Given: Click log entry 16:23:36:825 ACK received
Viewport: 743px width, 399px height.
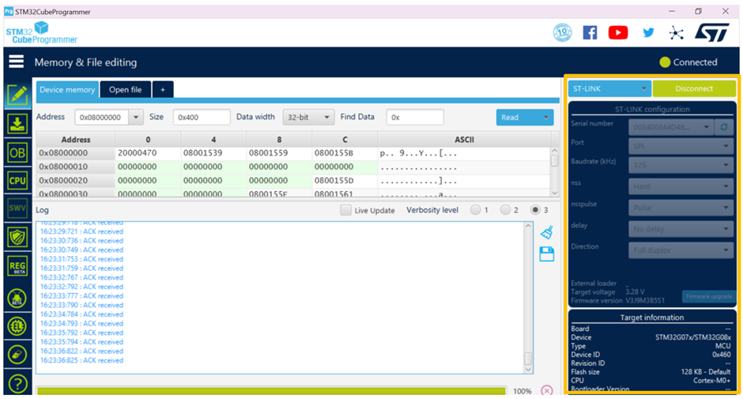Looking at the screenshot, I should point(81,360).
